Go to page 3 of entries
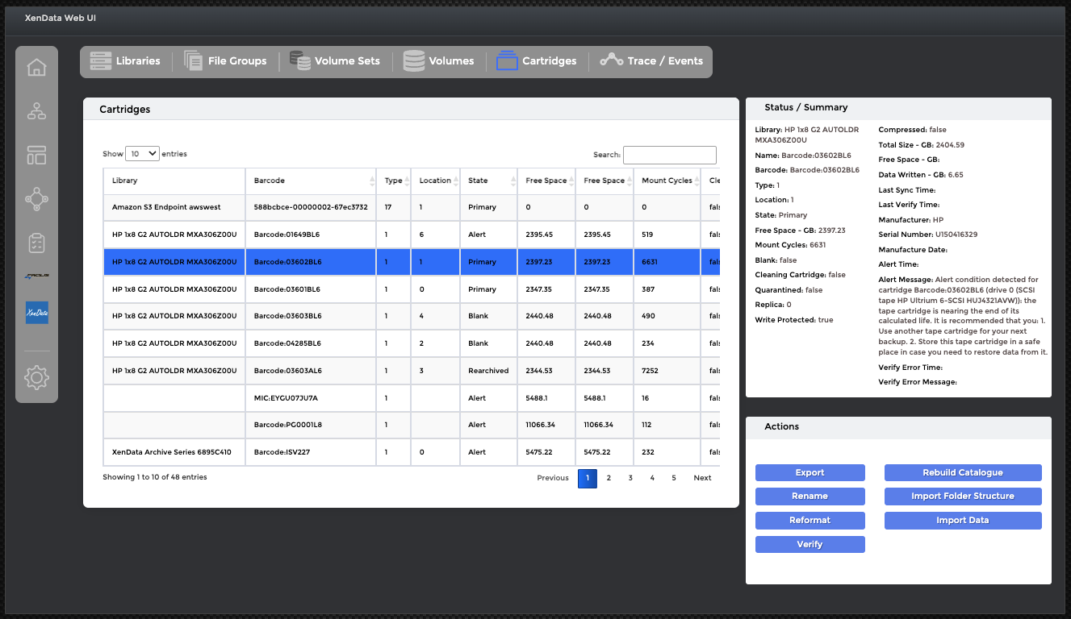The image size is (1071, 619). tap(630, 478)
